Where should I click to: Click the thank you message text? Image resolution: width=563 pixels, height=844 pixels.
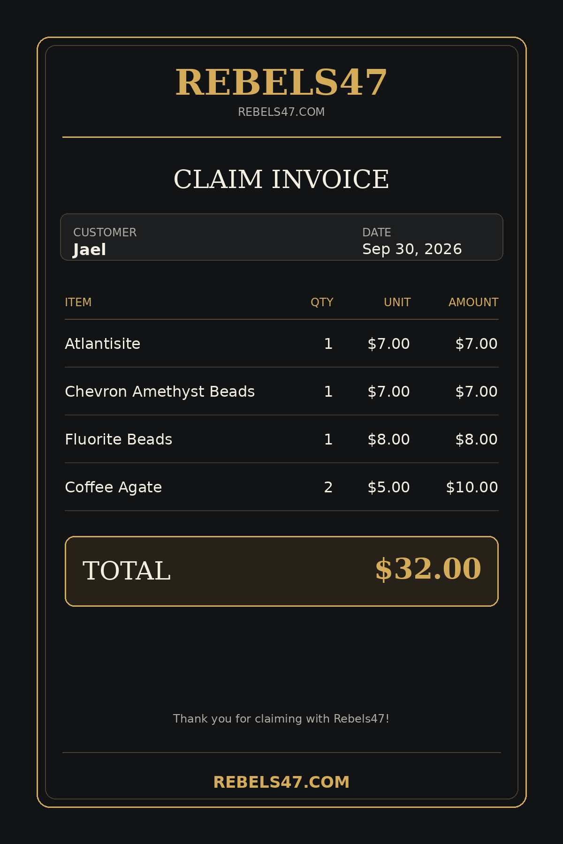coord(281,719)
